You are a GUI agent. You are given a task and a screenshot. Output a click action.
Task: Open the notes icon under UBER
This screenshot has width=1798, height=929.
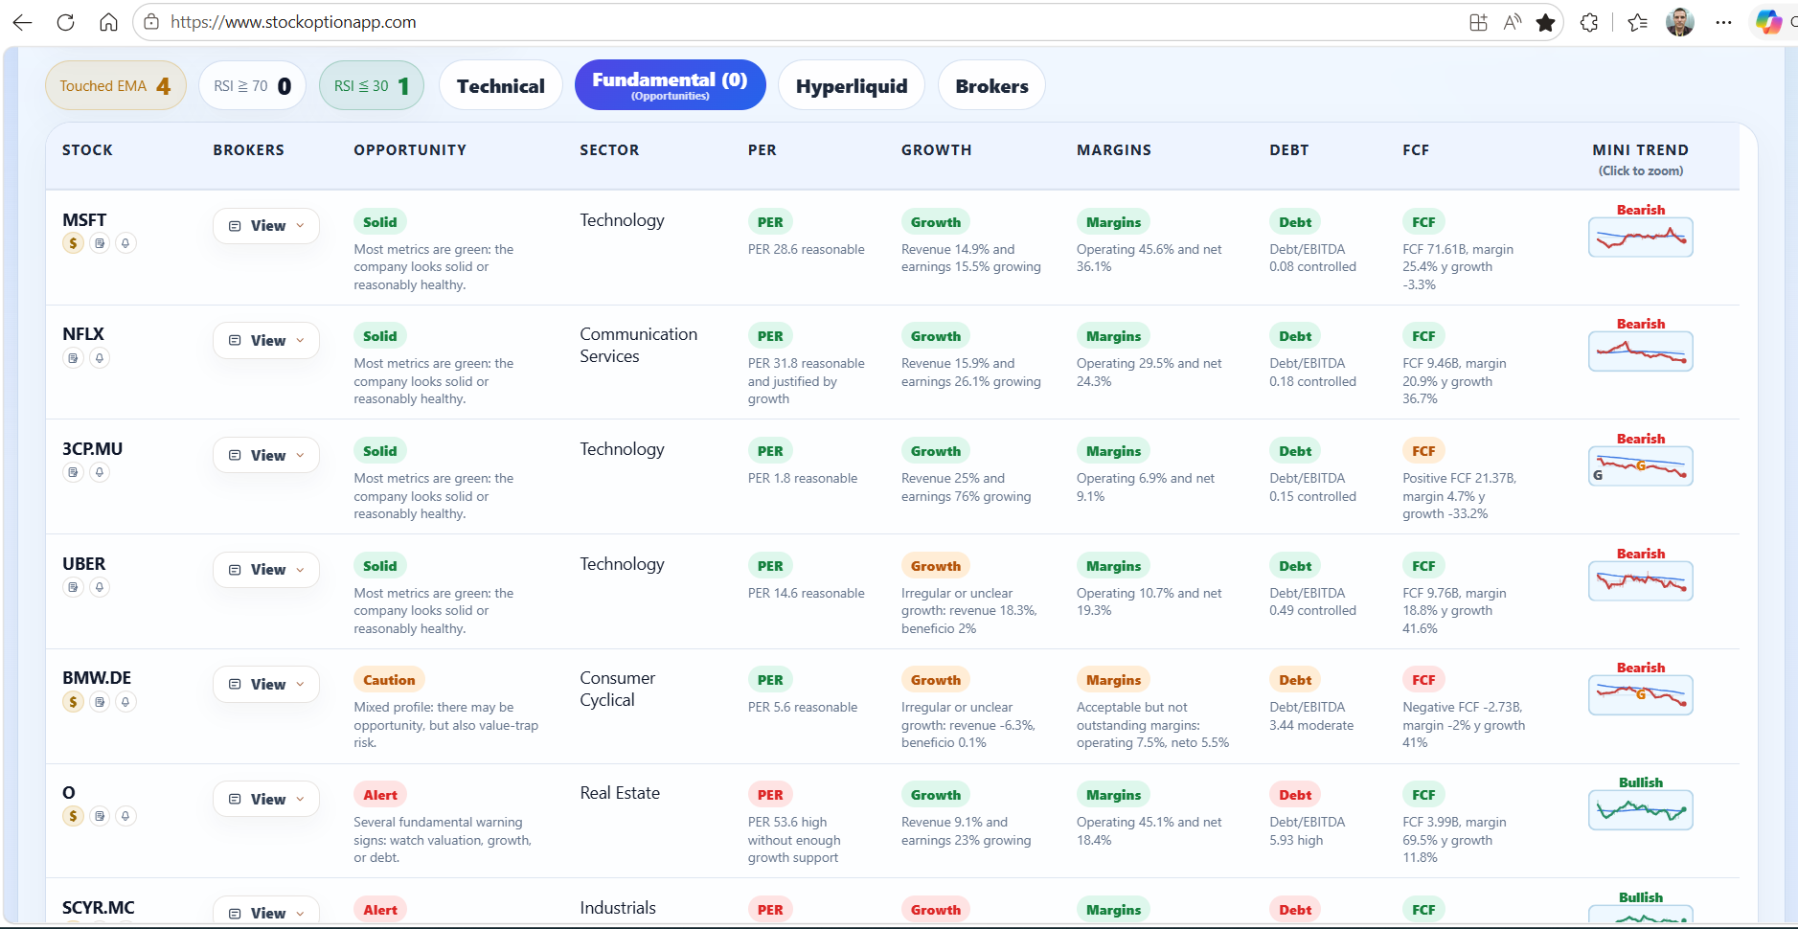click(73, 587)
